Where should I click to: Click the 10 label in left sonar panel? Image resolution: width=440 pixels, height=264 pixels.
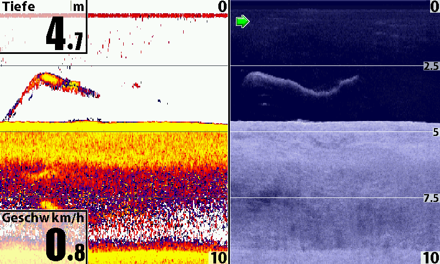(x=218, y=257)
